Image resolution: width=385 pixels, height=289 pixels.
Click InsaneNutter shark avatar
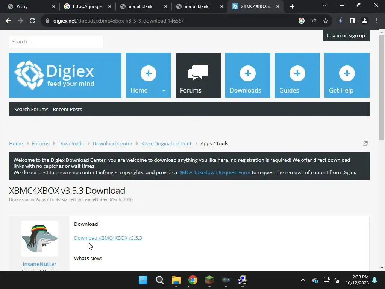(39, 238)
